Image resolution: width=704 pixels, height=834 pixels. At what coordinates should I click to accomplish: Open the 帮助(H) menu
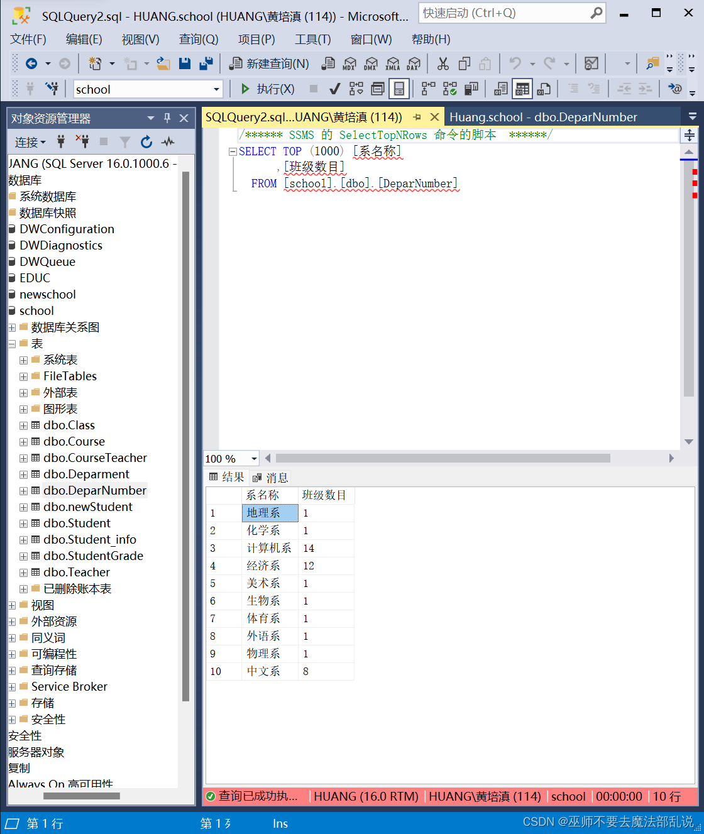(x=431, y=39)
